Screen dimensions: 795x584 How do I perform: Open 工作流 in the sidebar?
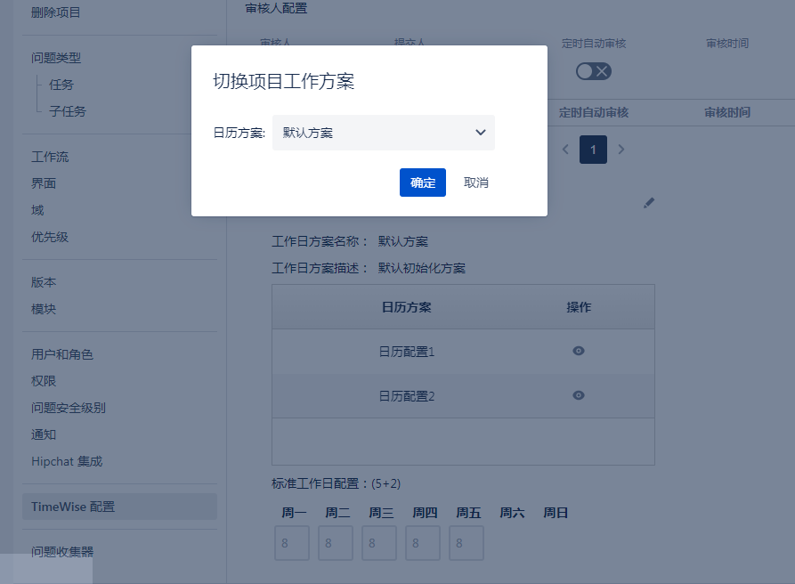50,157
